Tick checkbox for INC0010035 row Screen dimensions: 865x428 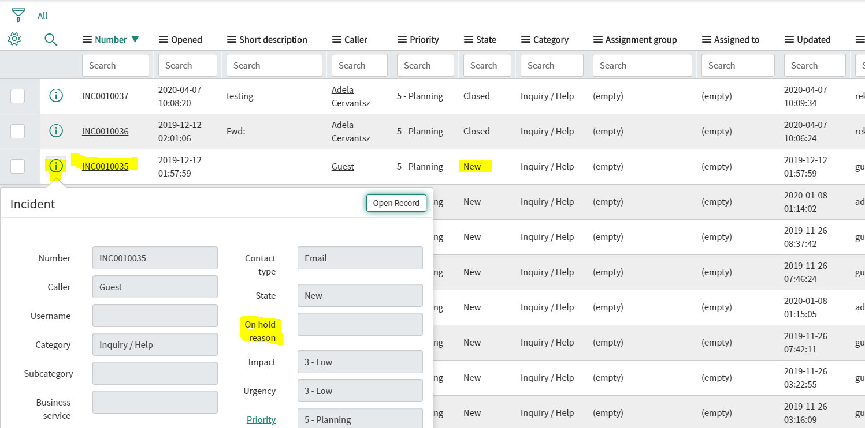pyautogui.click(x=18, y=166)
